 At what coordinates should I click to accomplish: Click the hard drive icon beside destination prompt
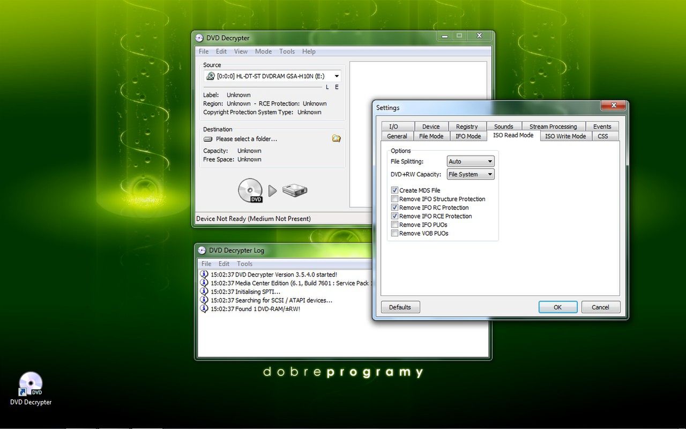208,139
